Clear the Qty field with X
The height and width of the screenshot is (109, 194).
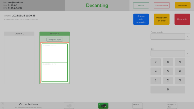coord(188,53)
